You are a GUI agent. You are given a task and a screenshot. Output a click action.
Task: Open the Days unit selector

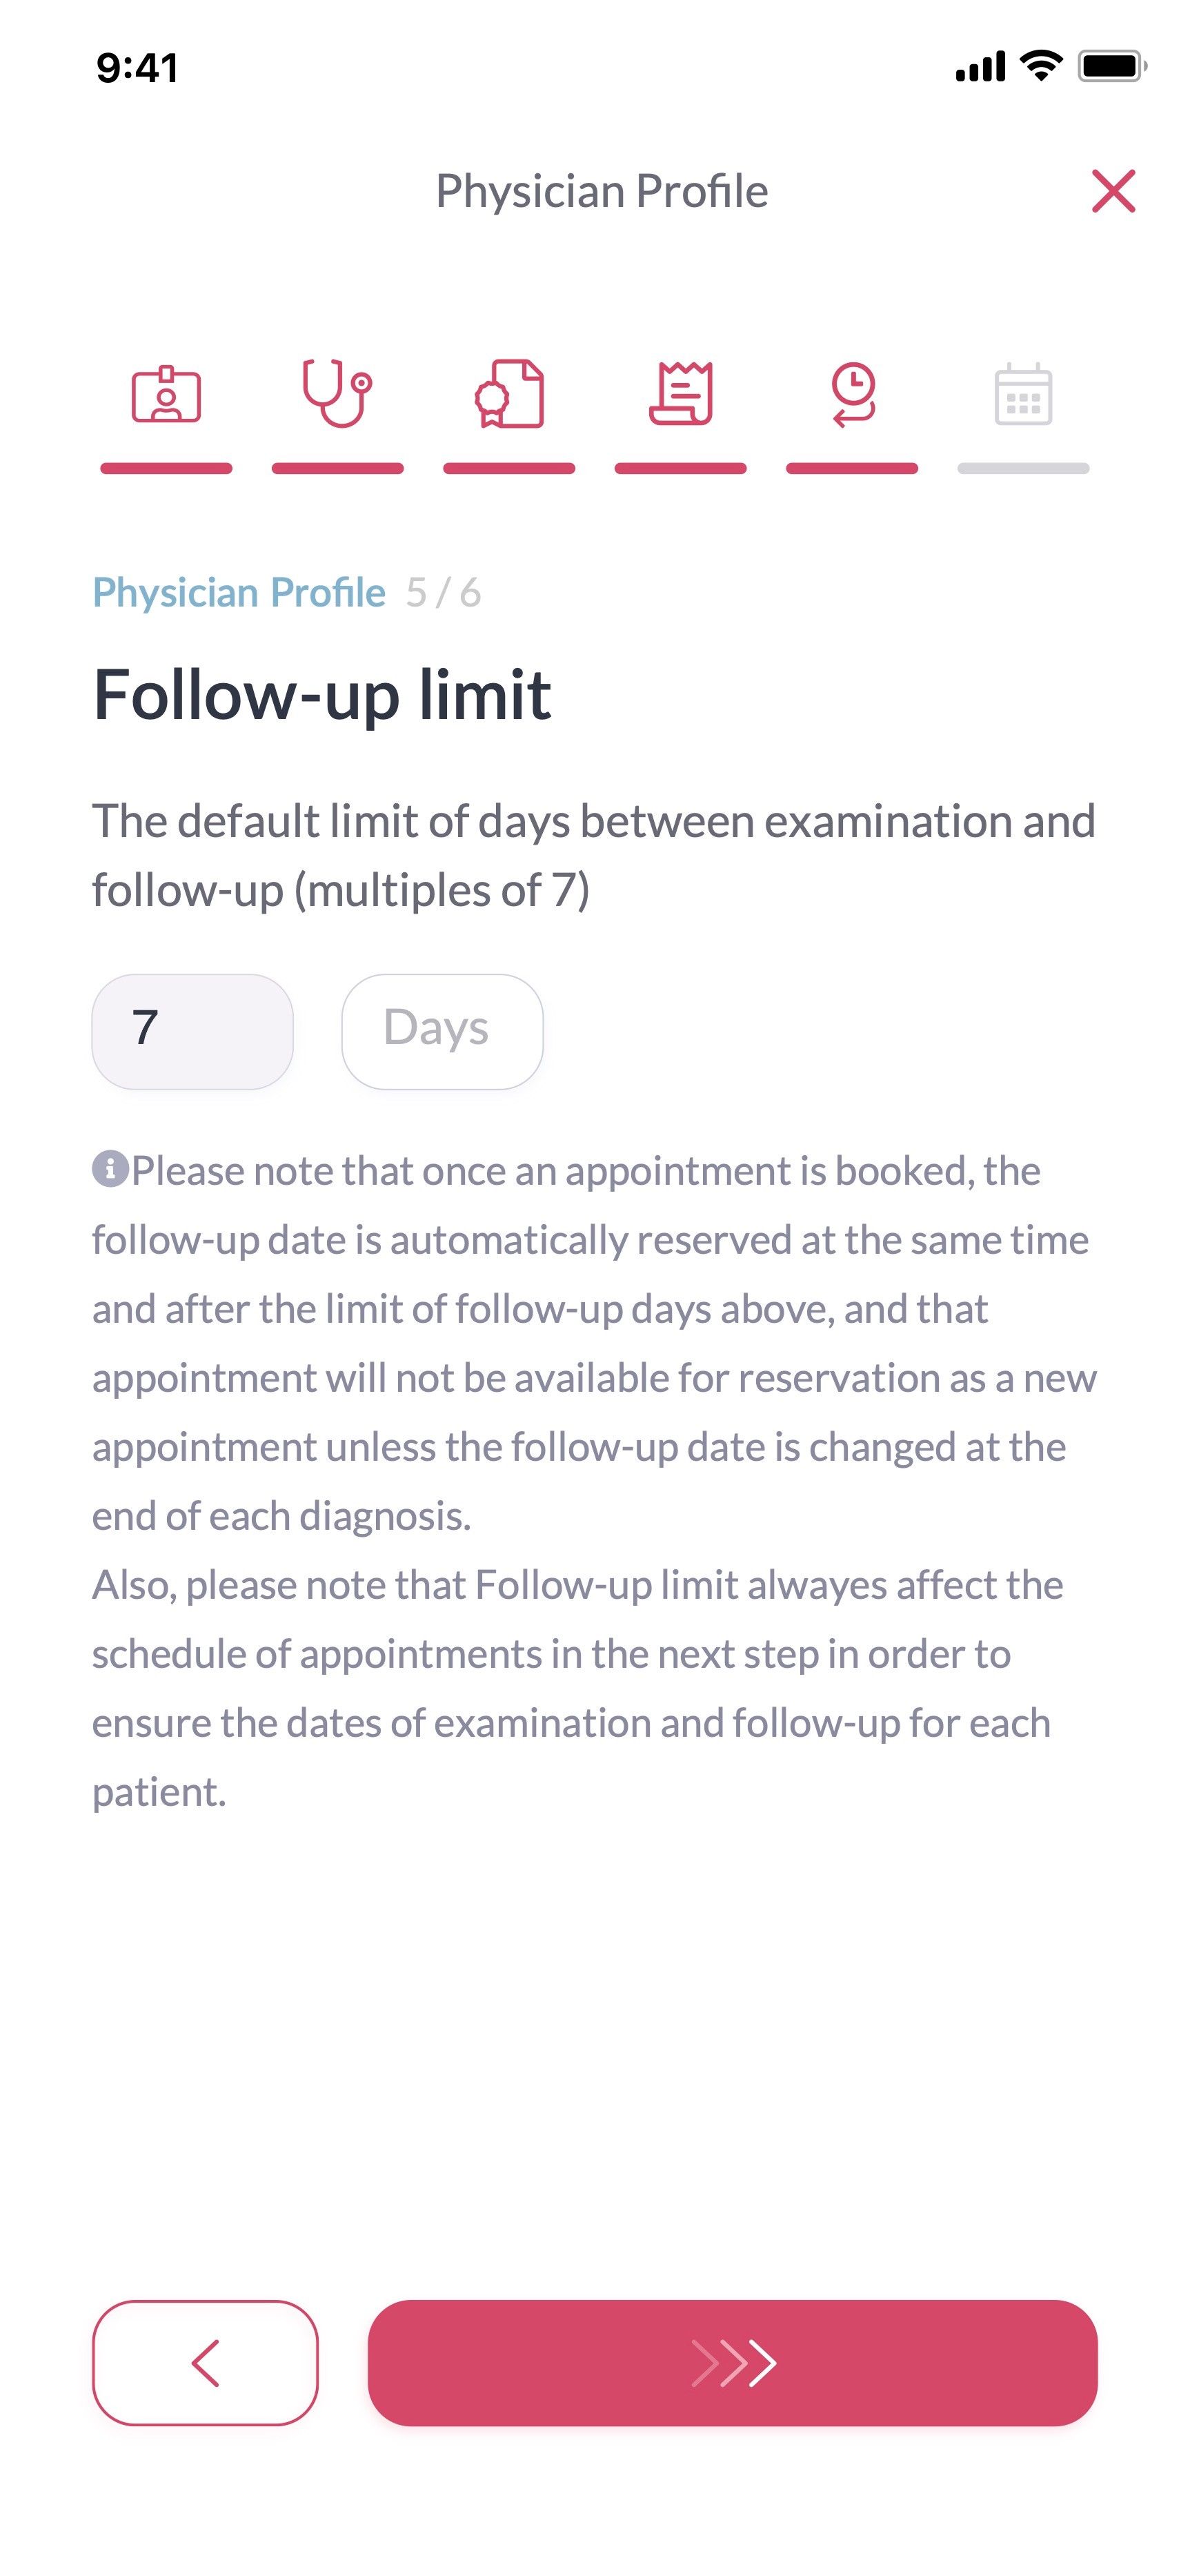(x=442, y=1031)
